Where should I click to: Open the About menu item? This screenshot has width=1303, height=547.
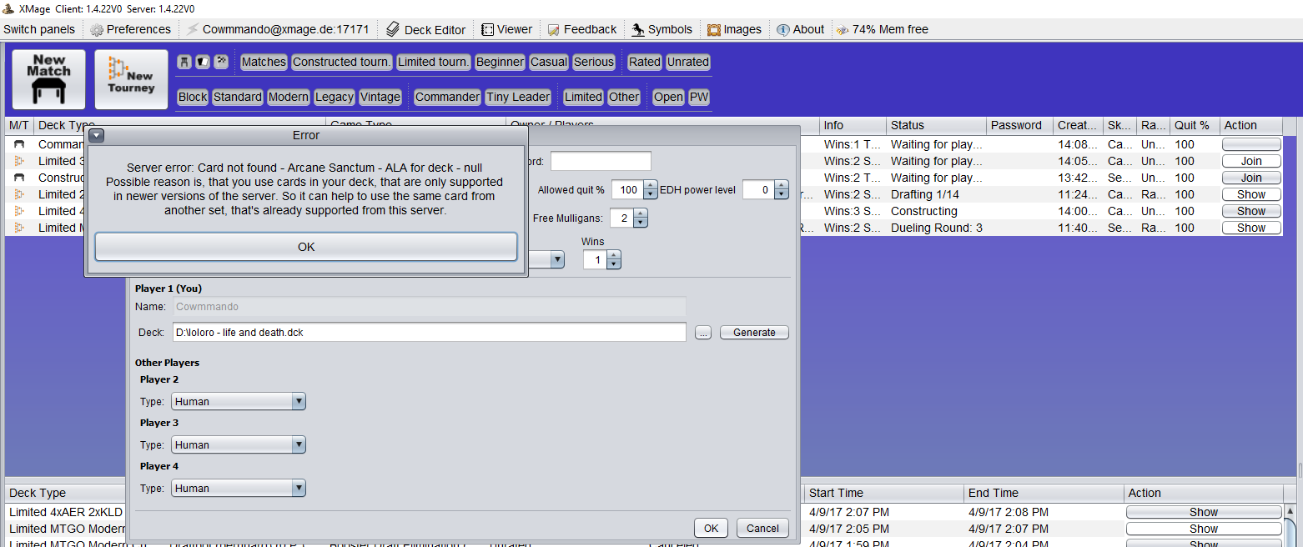pos(800,29)
